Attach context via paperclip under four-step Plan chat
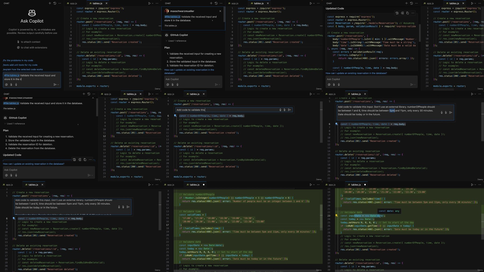This screenshot has height=272, width=484. click(11, 175)
